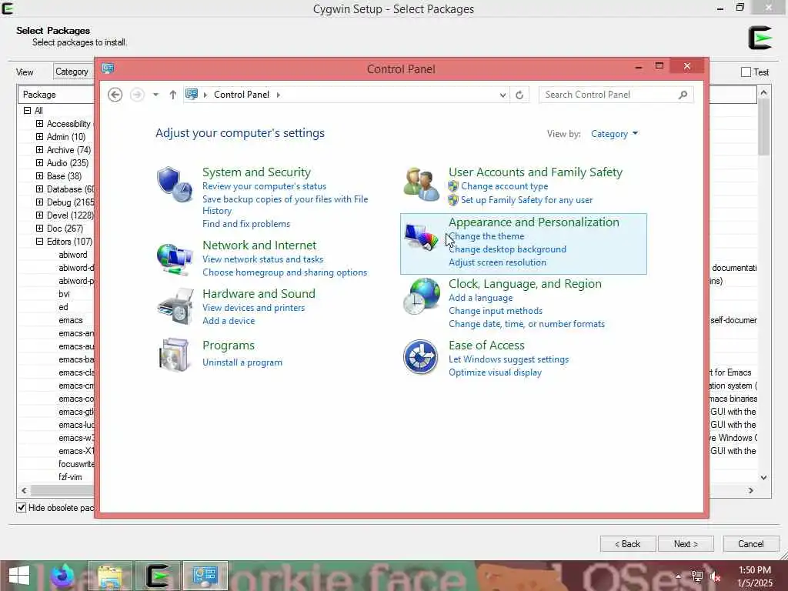Show hidden tray icons arrow
The width and height of the screenshot is (788, 591).
pyautogui.click(x=679, y=576)
